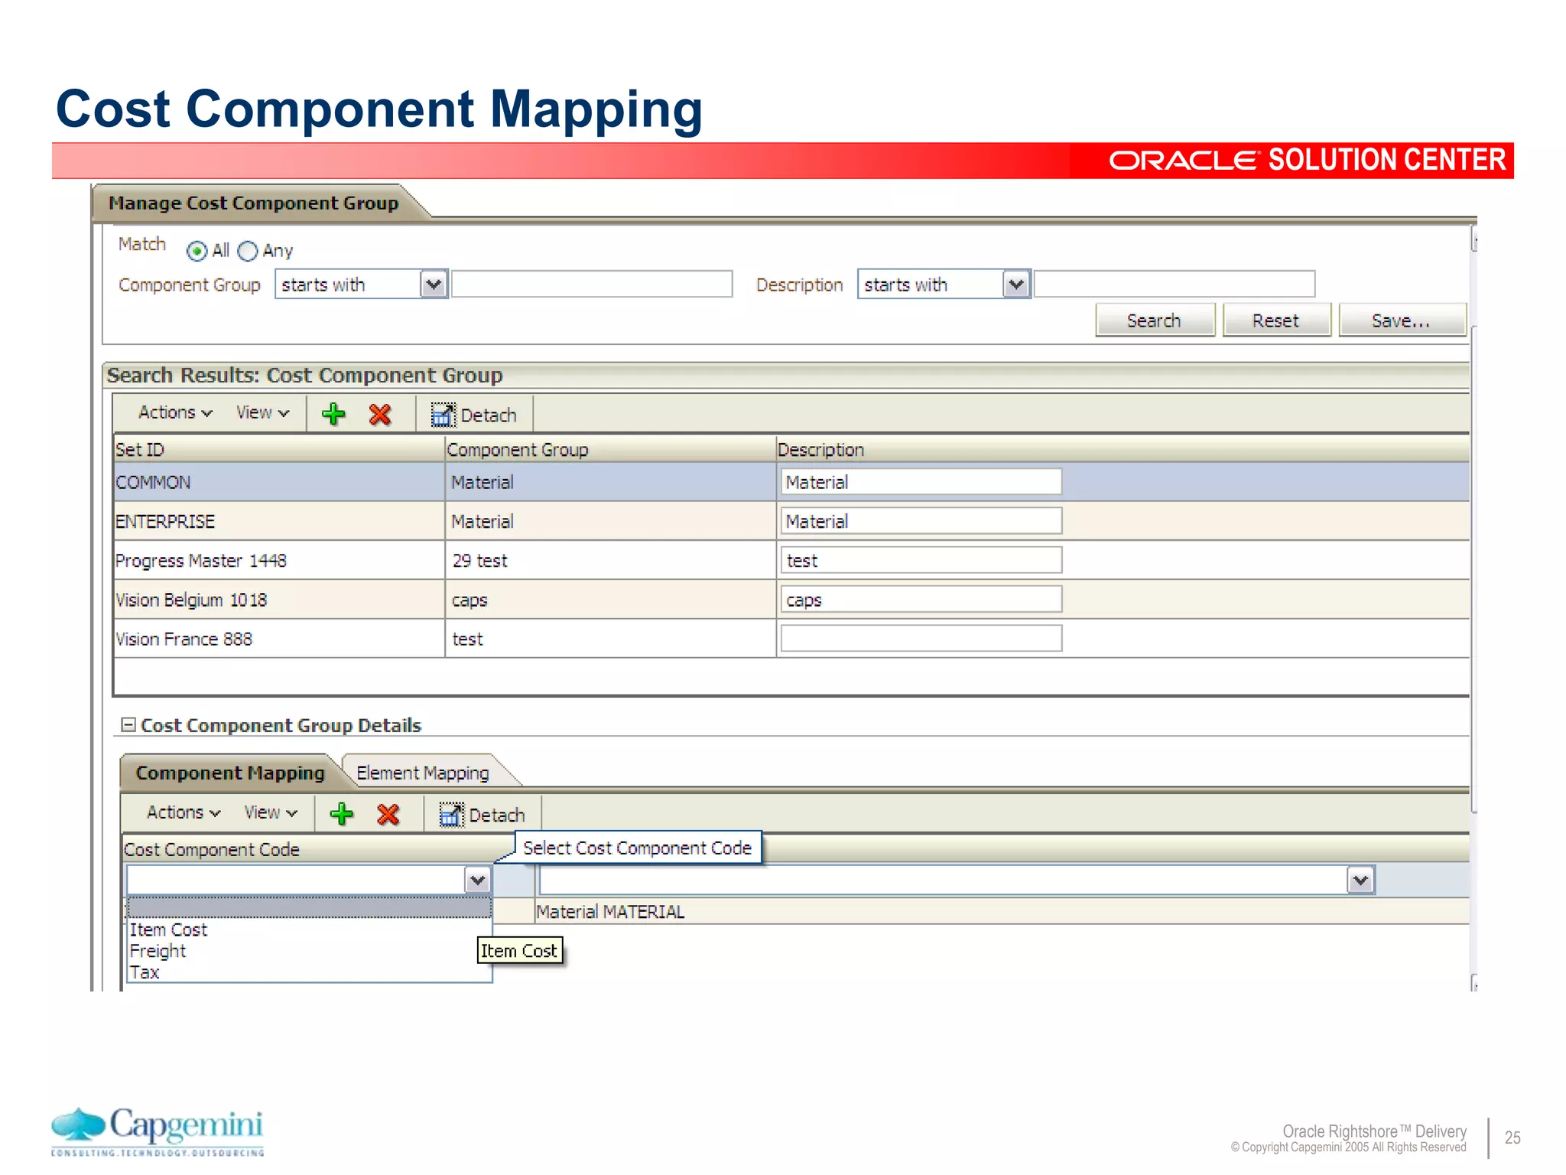The image size is (1566, 1175).
Task: Click the Reset button
Action: pyautogui.click(x=1276, y=321)
